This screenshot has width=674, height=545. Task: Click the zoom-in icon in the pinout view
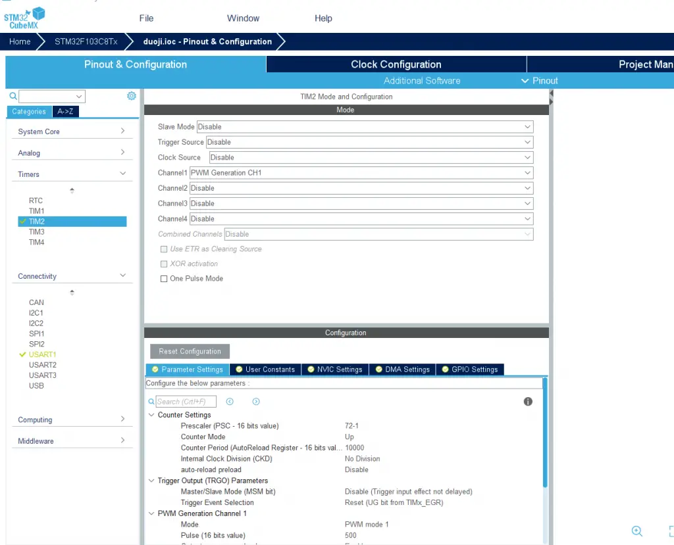tap(637, 531)
